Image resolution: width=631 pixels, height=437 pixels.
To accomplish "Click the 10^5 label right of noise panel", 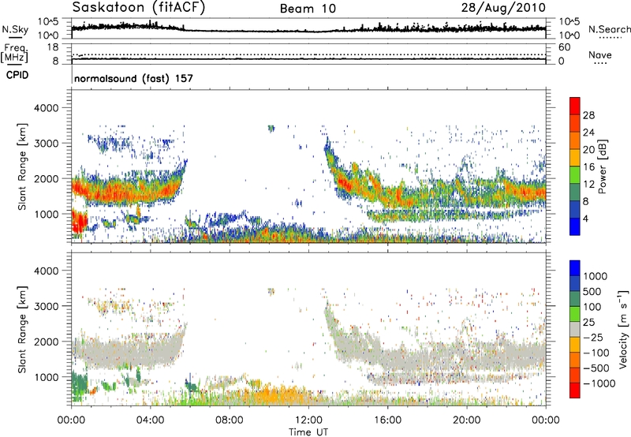I will pos(569,22).
